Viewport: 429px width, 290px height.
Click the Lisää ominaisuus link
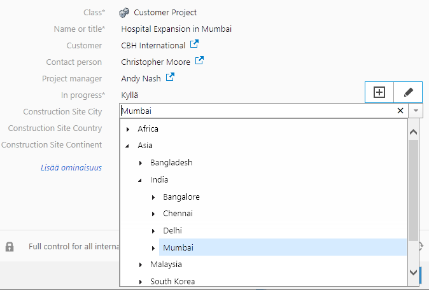coord(71,168)
